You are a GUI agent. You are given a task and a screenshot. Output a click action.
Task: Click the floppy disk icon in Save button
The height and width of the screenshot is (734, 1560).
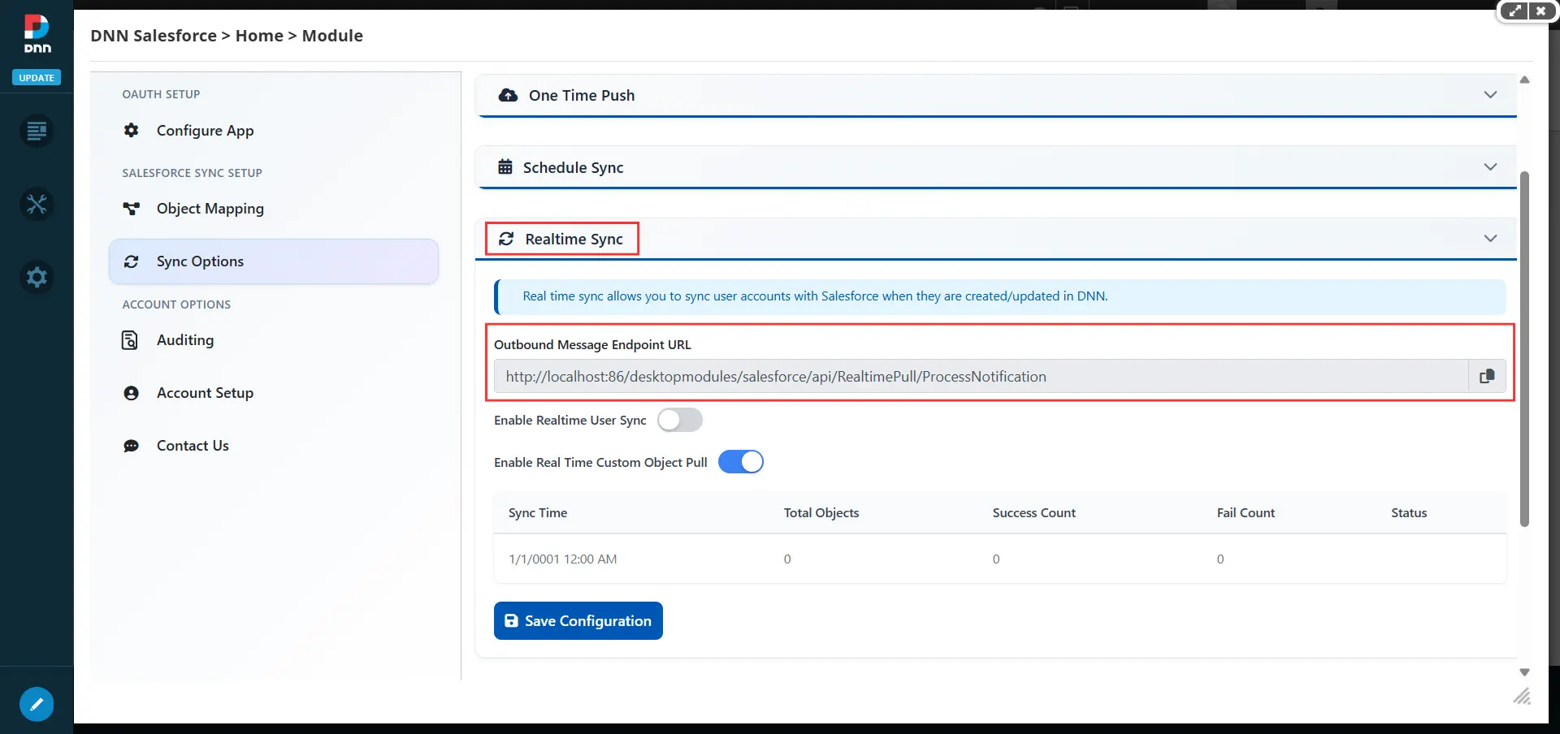click(511, 620)
